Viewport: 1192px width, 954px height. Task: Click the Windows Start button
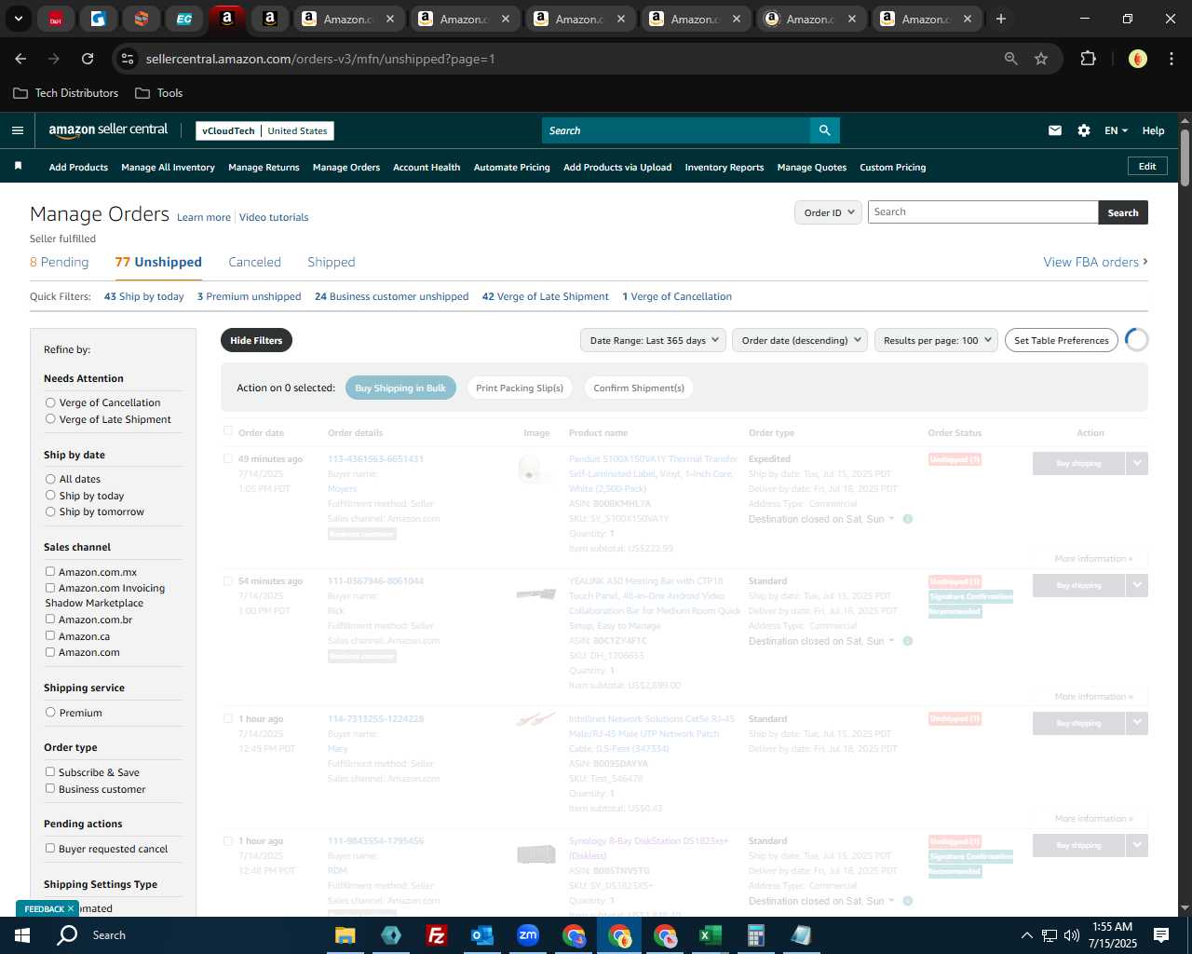pos(22,935)
